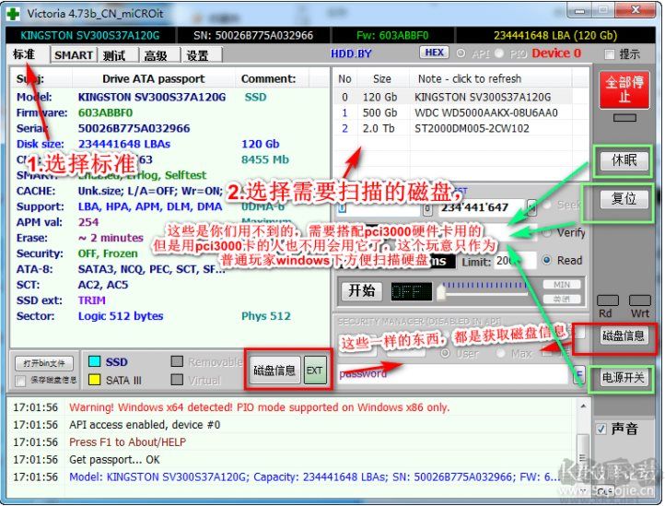Click 'API access enabled, device #0' log line
Image resolution: width=665 pixels, height=506 pixels.
pos(145,425)
